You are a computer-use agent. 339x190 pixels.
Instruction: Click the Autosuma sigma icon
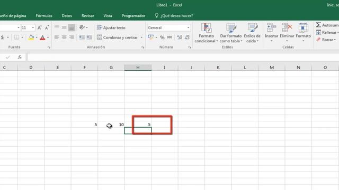[318, 25]
